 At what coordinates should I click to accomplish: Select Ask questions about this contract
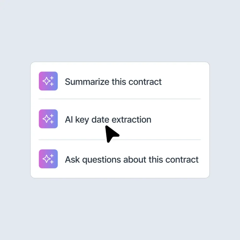[132, 159]
